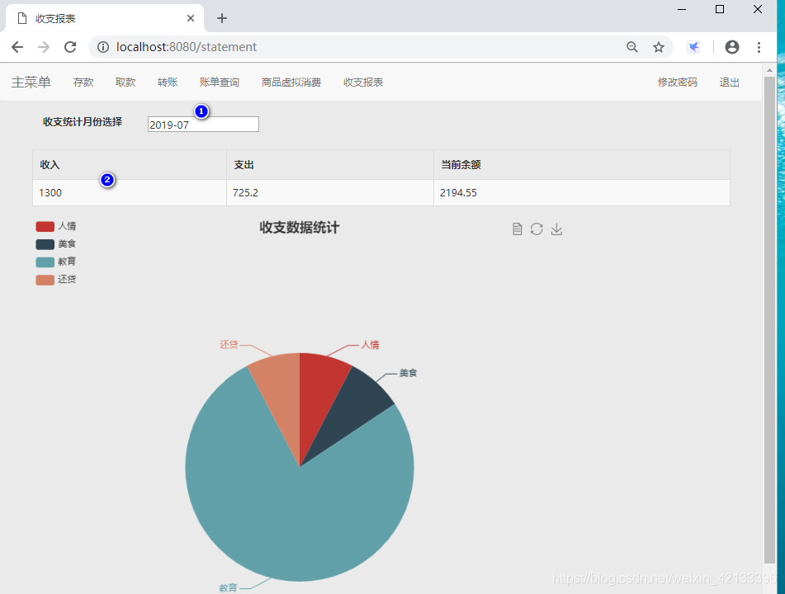785x594 pixels.
Task: Open the blue bird browser extension
Action: click(693, 47)
